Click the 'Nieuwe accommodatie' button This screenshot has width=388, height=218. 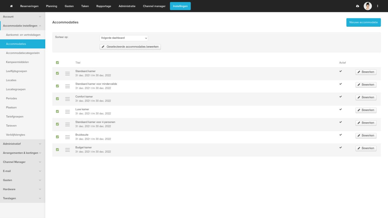(x=363, y=23)
